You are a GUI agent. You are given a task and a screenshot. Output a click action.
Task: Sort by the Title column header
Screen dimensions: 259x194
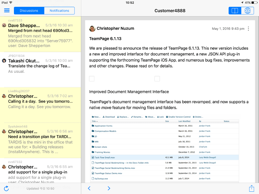click(95, 121)
